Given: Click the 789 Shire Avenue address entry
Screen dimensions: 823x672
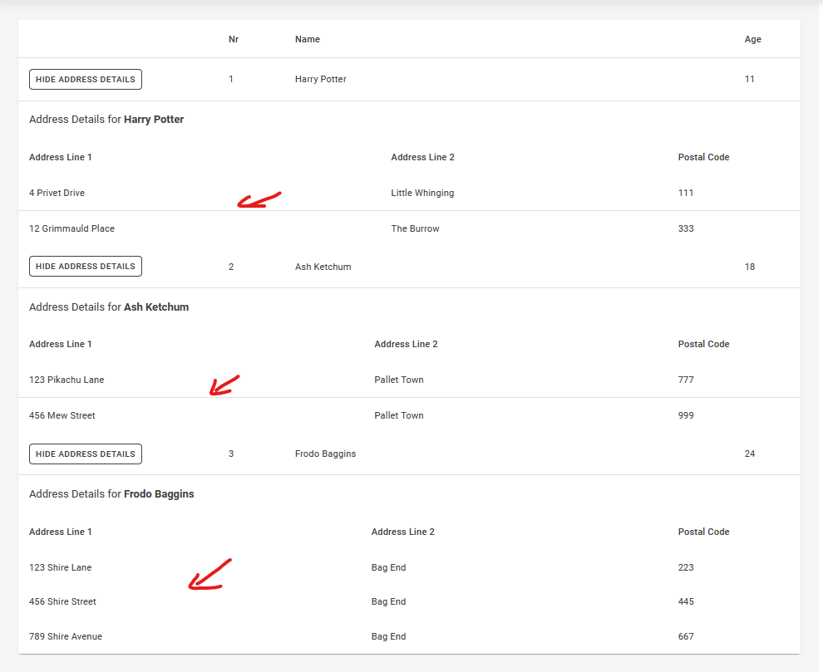Looking at the screenshot, I should coord(66,636).
